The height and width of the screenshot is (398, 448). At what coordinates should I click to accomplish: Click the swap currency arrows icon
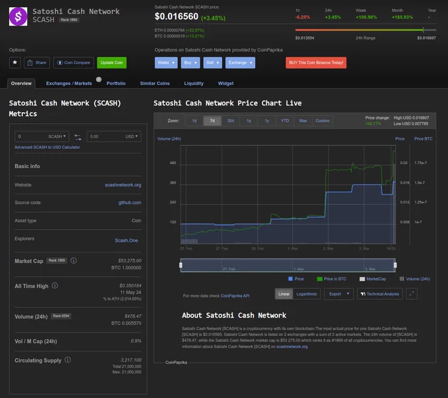coord(78,137)
